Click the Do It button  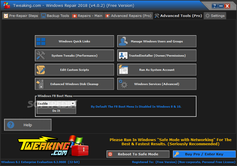[x=56, y=111]
